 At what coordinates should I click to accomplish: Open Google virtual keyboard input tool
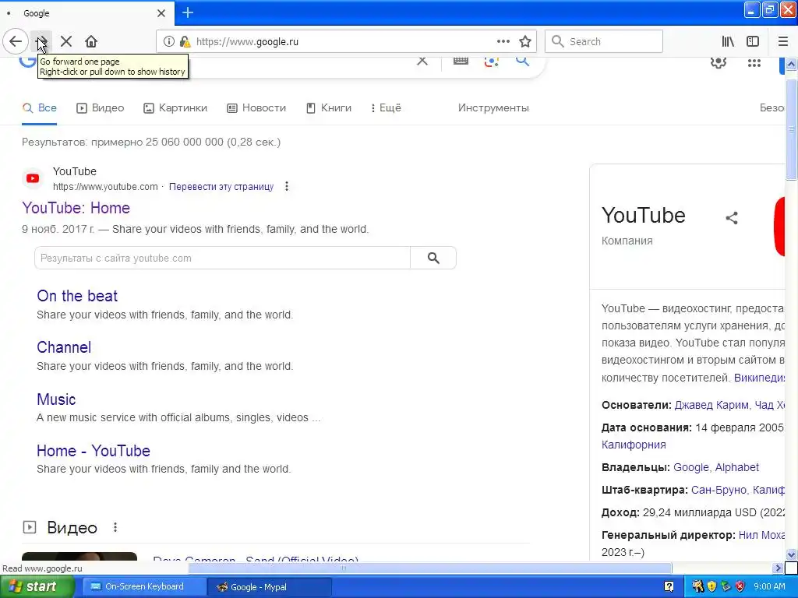(461, 61)
